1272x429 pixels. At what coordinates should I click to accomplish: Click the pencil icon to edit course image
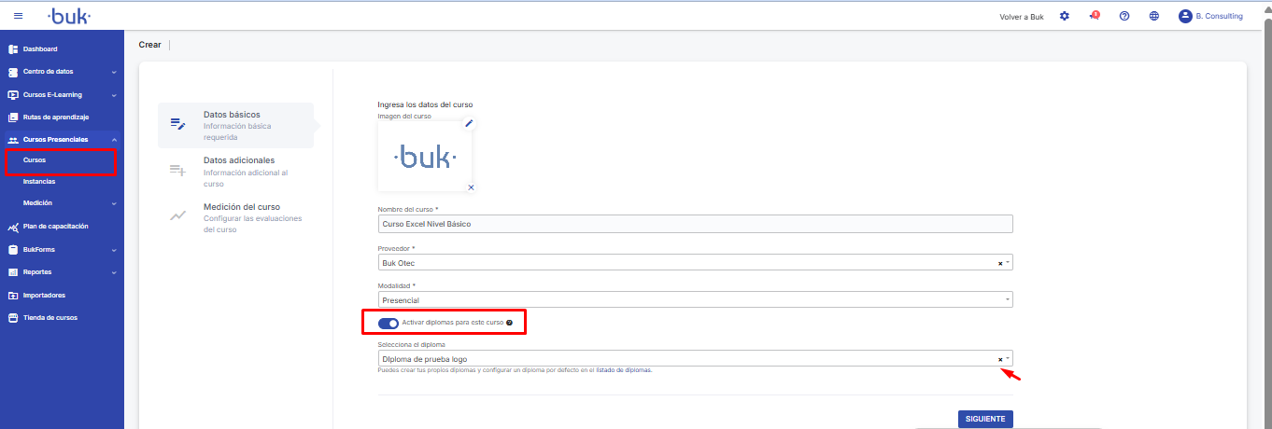pos(470,123)
